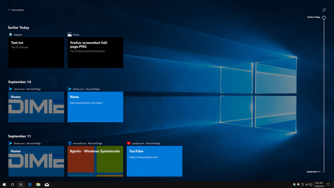Open Windows Defender from the system tray
The image size is (334, 188).
(294, 185)
